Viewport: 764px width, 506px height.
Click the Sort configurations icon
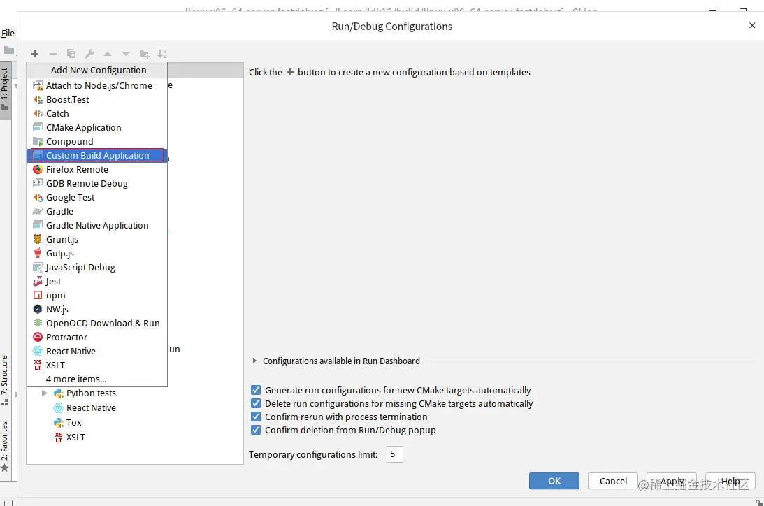tap(162, 54)
